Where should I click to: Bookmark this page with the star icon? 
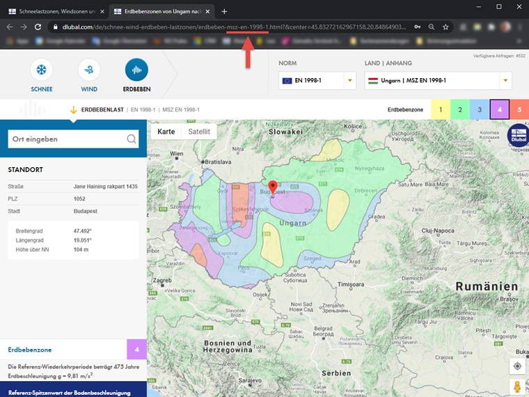(445, 27)
